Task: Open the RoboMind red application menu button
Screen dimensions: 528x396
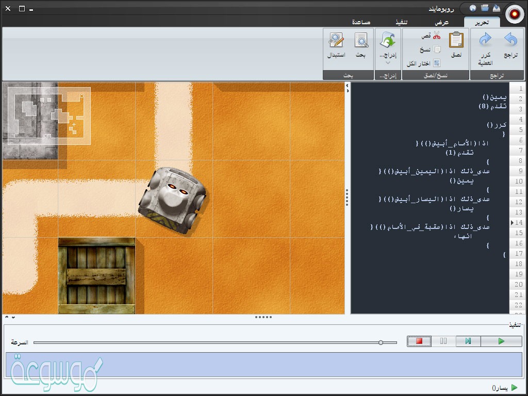Action: tap(514, 14)
